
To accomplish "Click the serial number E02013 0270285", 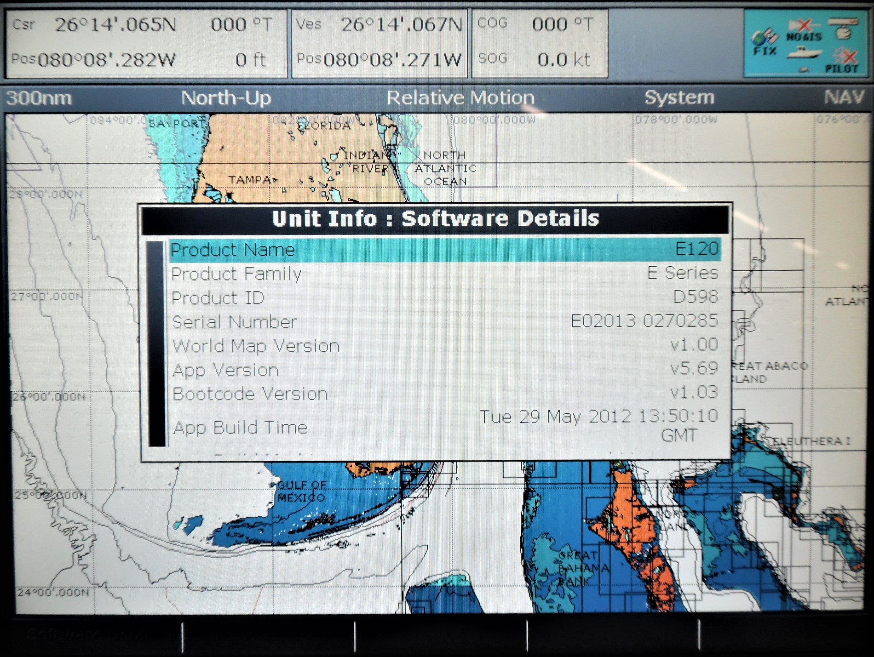I will pos(644,320).
